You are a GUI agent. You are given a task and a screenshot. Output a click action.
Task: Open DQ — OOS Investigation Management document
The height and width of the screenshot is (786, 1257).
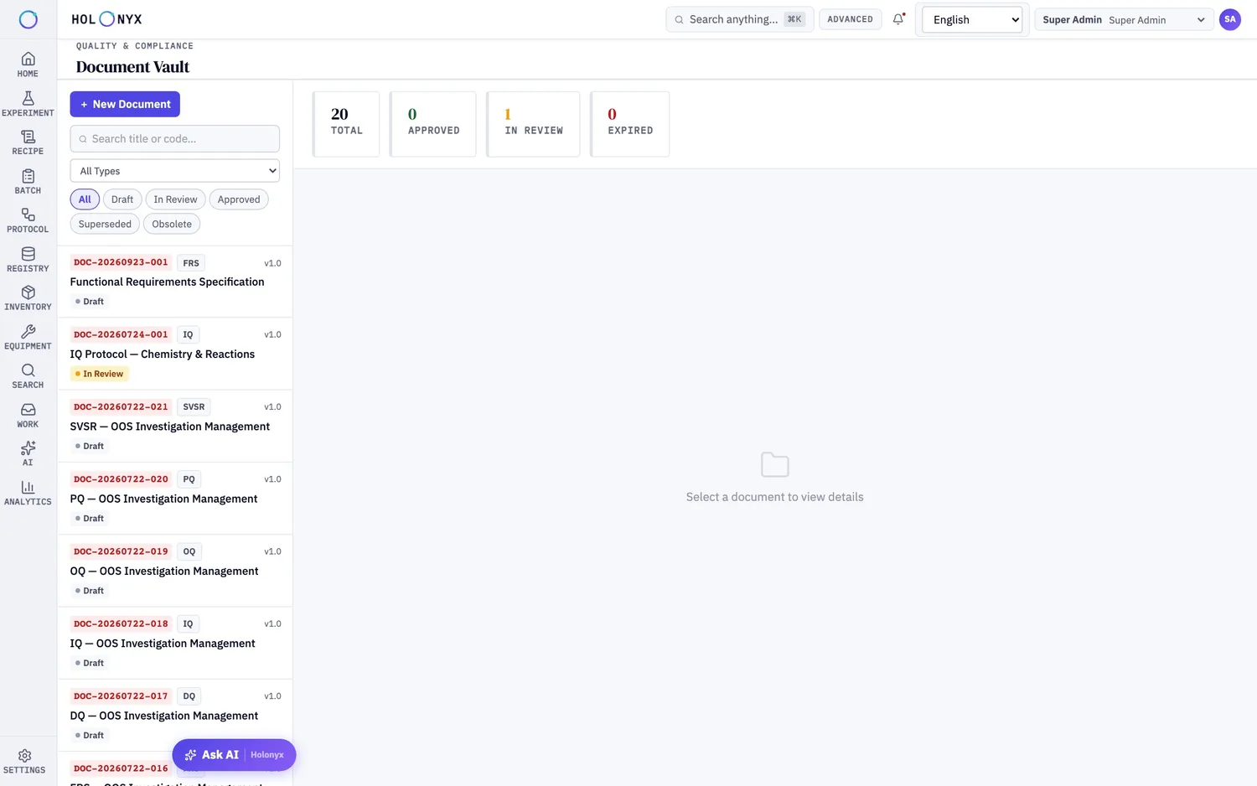pos(174,716)
